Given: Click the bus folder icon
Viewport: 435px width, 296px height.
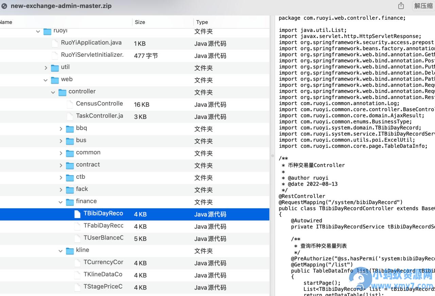Looking at the screenshot, I should click(70, 141).
